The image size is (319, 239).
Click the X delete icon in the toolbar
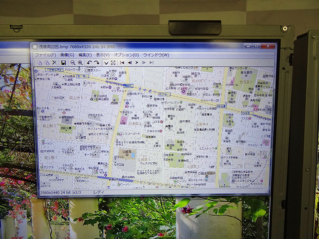(x=54, y=63)
